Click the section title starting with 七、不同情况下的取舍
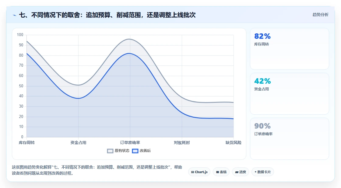Viewport: 341px width, 188px height. point(107,15)
